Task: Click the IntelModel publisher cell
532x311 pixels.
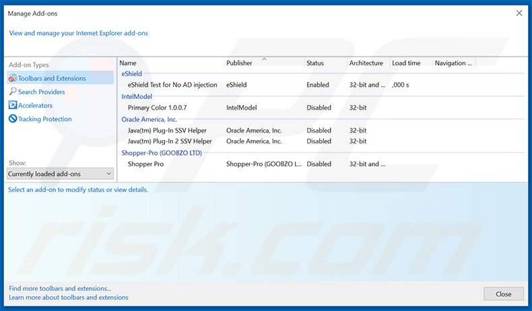Action: point(242,108)
